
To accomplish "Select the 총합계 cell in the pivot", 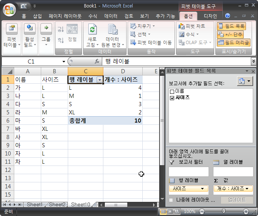I will (85, 121).
